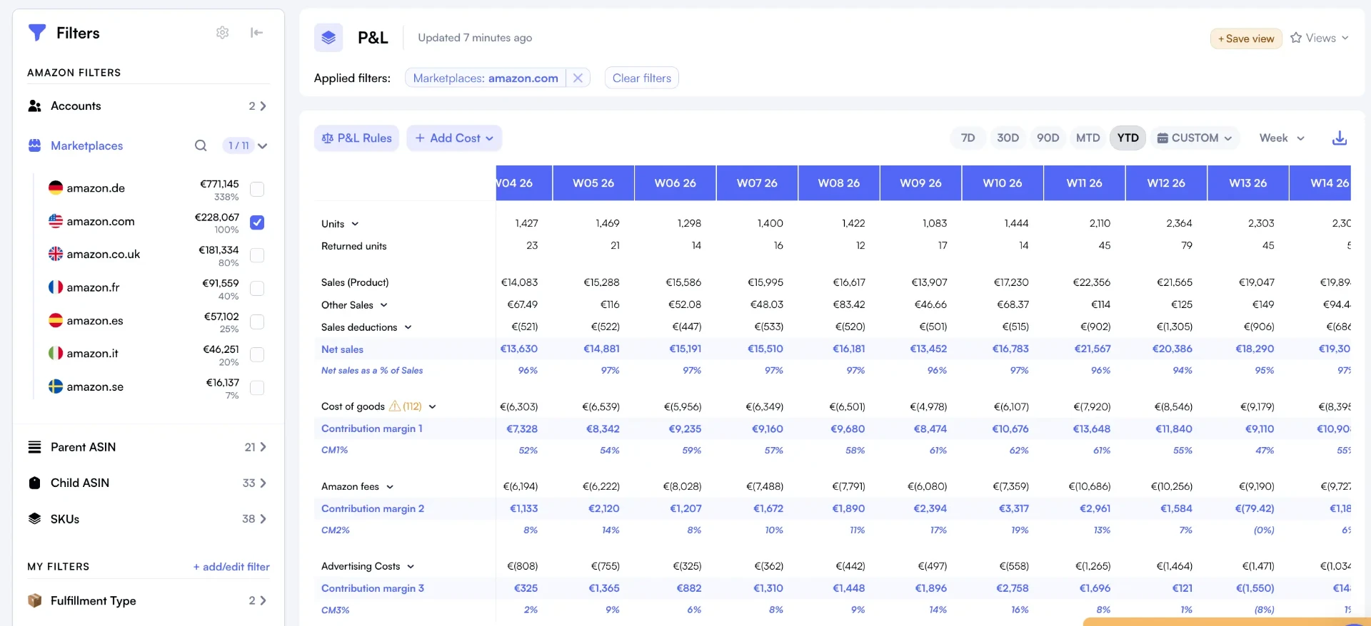Open the P&L Rules button
This screenshot has height=626, width=1371.
[x=356, y=138]
